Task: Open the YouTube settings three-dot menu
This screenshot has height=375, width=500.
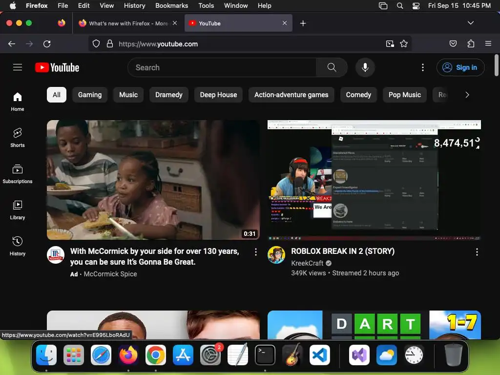Action: click(x=423, y=67)
